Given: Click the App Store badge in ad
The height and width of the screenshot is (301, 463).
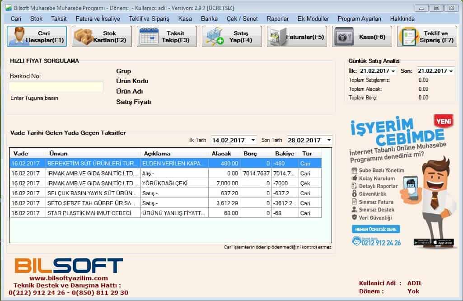Looking at the screenshot, I should (x=442, y=242).
